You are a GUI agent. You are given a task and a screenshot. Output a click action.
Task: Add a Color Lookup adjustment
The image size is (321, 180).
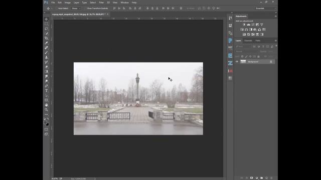point(264,29)
